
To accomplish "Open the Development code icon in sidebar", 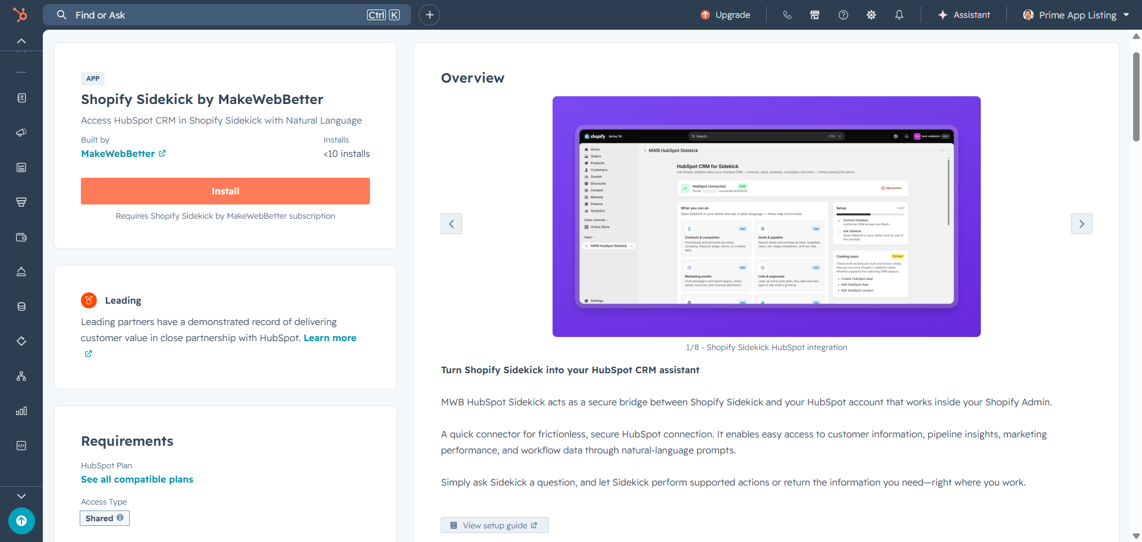I will click(21, 446).
